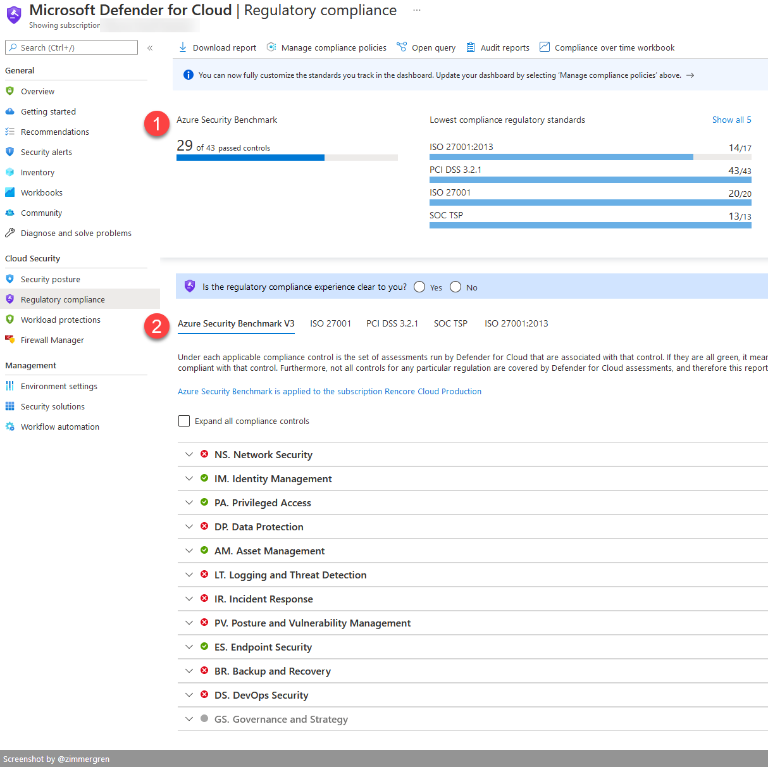
Task: Open Workbooks from the sidebar
Action: click(42, 192)
